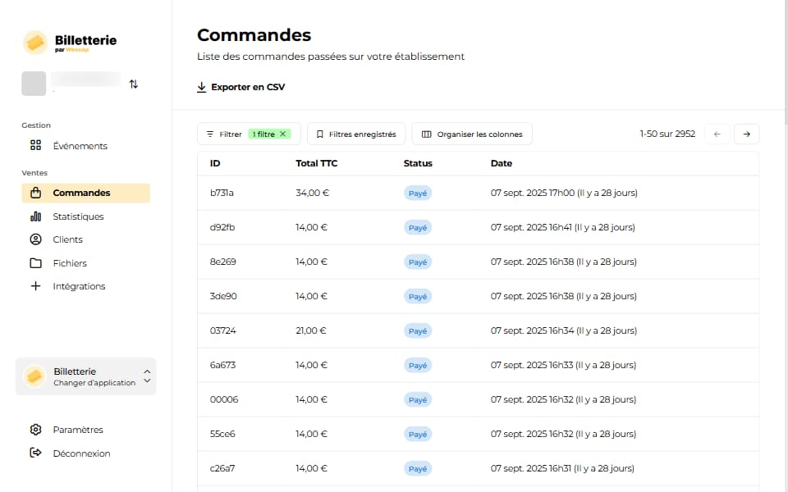The width and height of the screenshot is (788, 492).
Task: Click Organiser les colonnes button
Action: [x=472, y=134]
